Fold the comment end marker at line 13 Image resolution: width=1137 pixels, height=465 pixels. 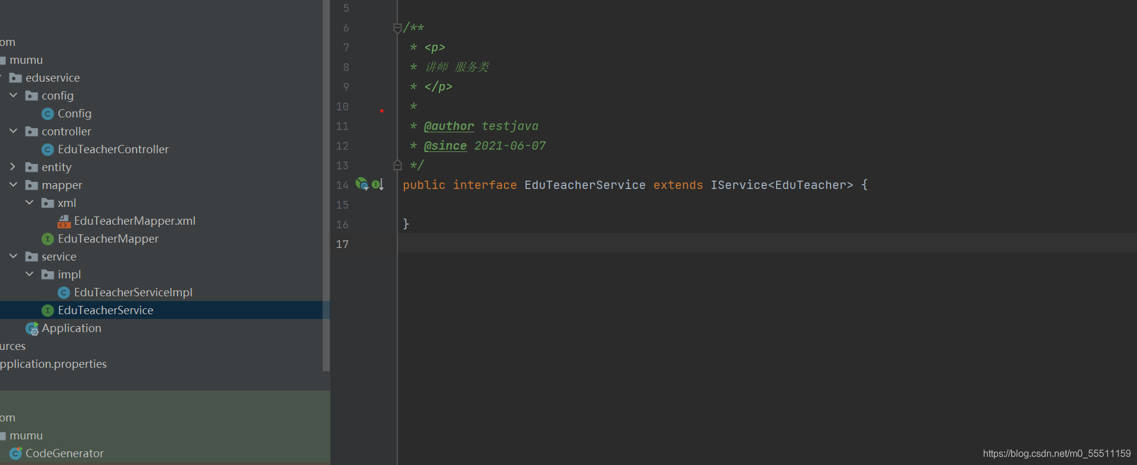[397, 165]
